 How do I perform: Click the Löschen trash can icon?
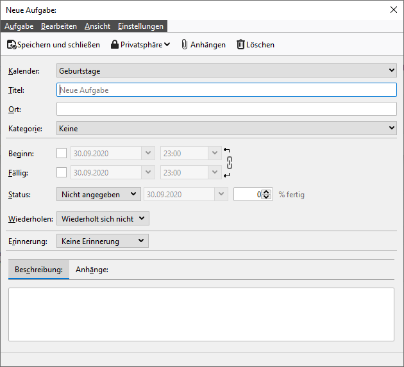tap(240, 45)
